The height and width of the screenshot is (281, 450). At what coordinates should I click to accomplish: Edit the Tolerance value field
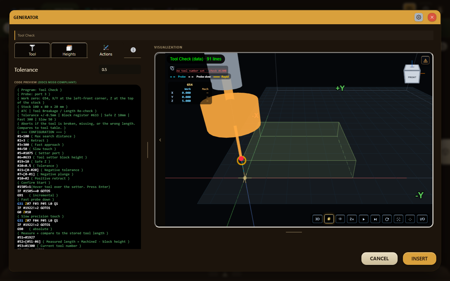point(120,70)
